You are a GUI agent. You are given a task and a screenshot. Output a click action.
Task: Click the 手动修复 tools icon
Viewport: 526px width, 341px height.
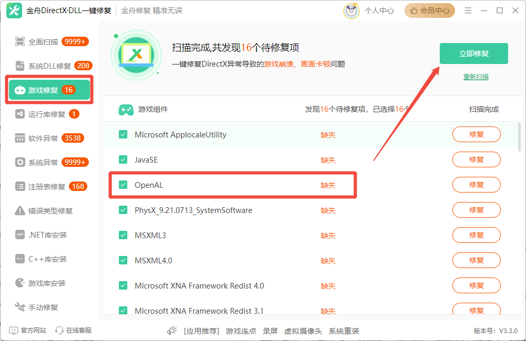(20, 307)
